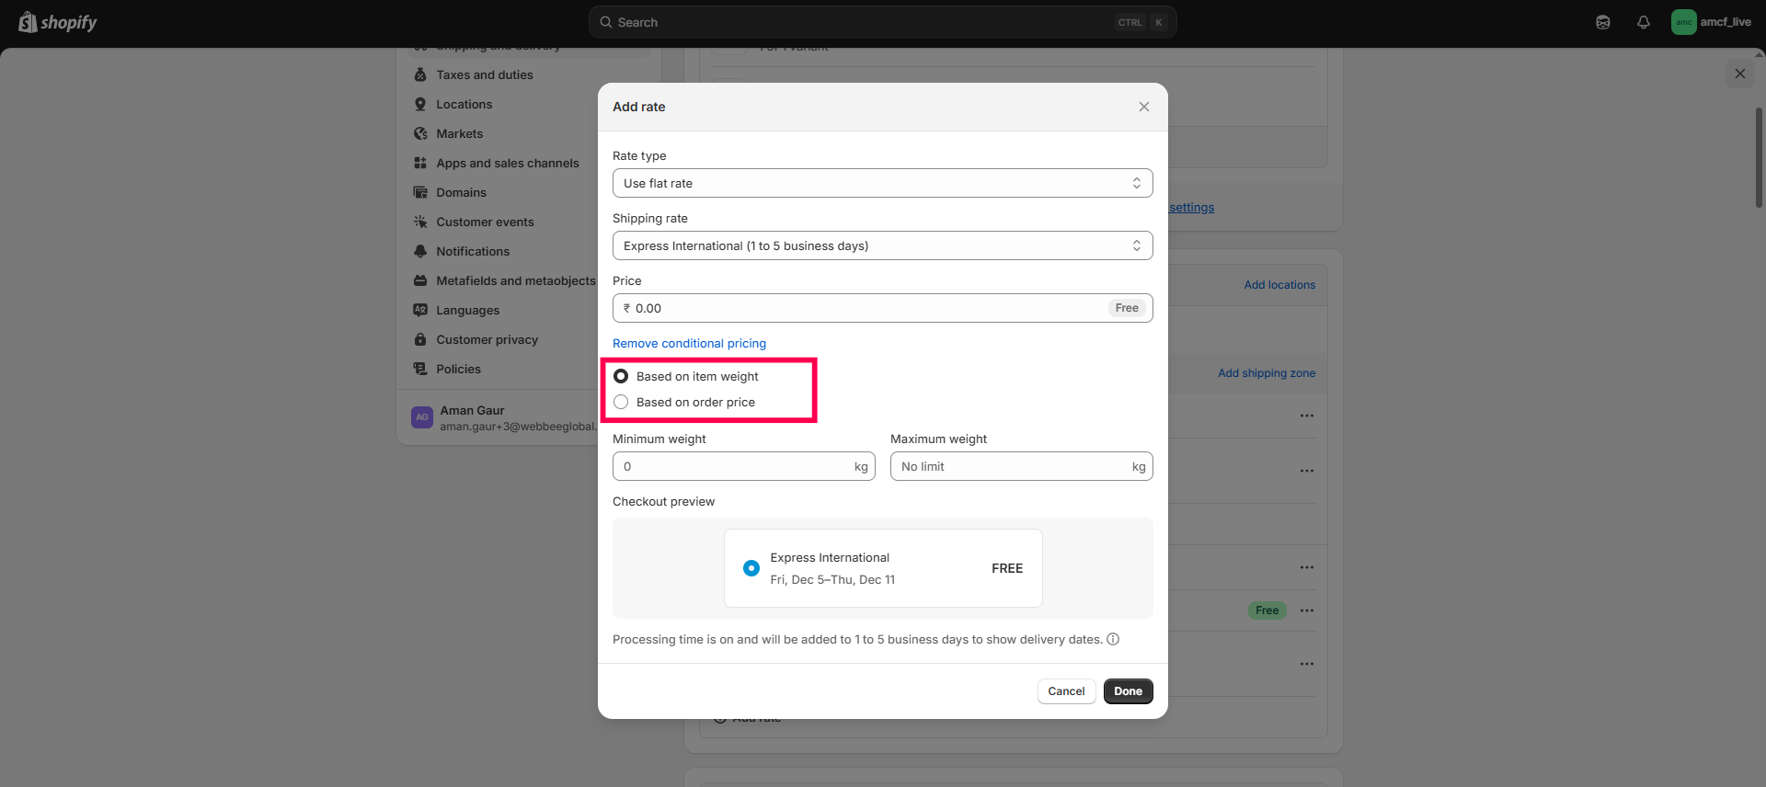This screenshot has height=787, width=1766.
Task: Click the Shopify logo icon
Action: [x=28, y=22]
